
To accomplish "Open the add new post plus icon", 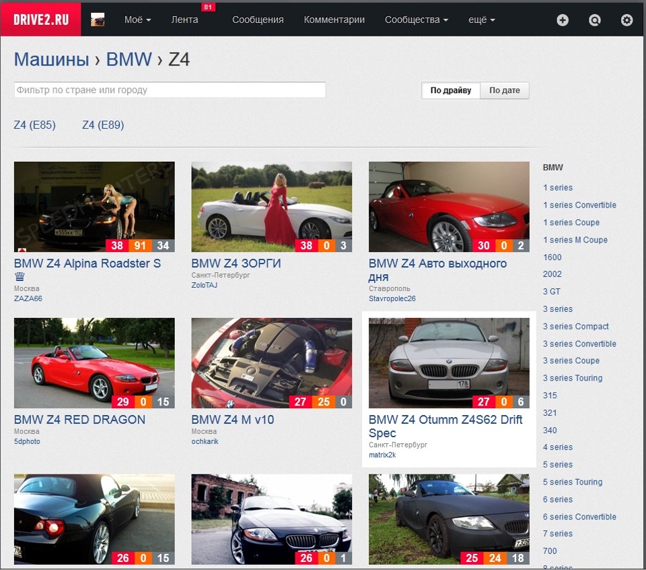I will coord(563,20).
